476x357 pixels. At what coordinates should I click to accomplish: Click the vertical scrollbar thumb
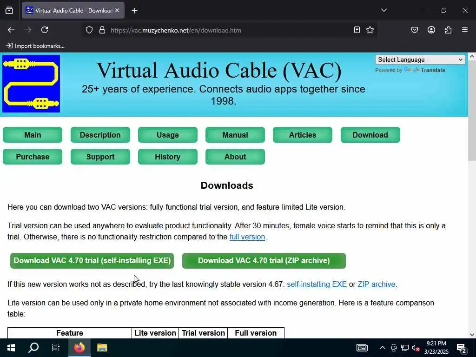tap(472, 111)
